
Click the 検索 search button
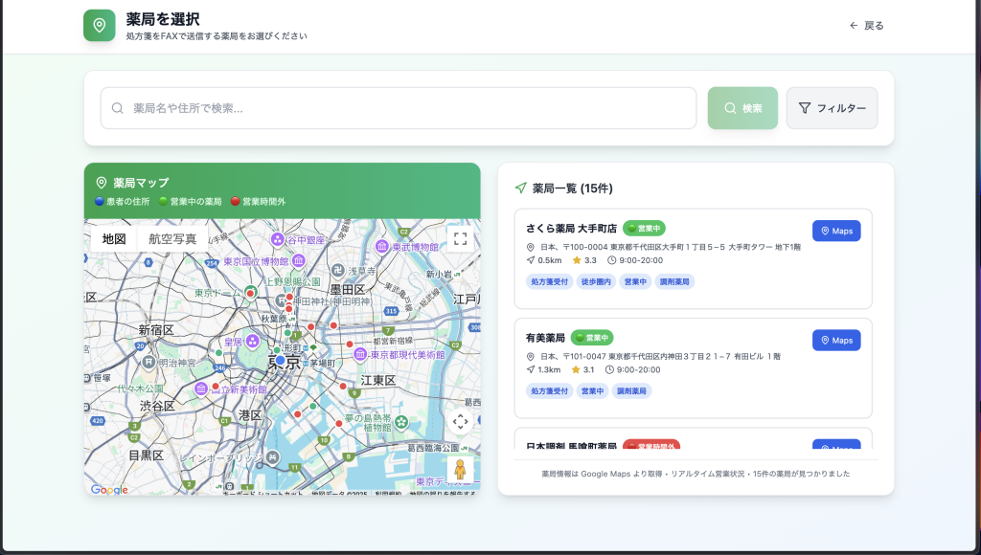coord(742,108)
